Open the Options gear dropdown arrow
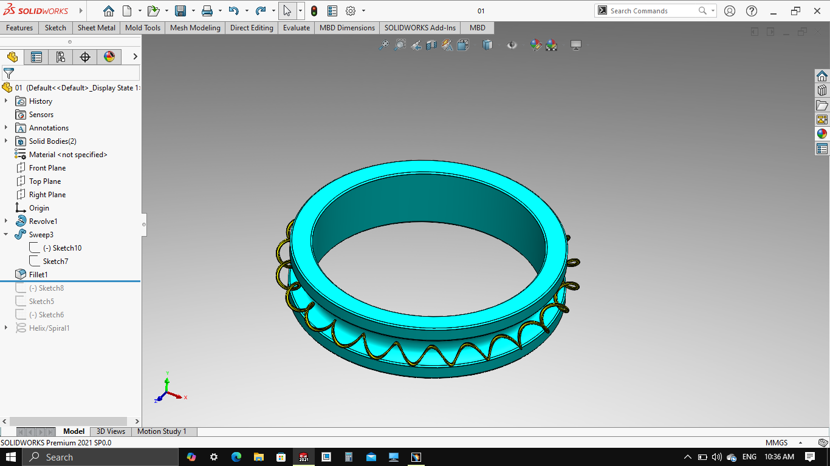830x466 pixels. tap(363, 11)
